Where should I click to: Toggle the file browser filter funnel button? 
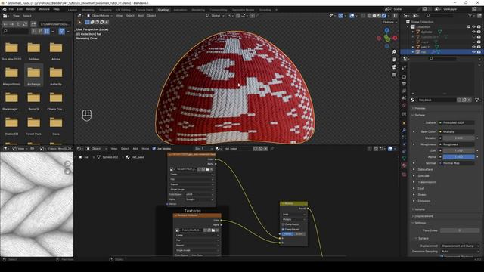point(62,31)
